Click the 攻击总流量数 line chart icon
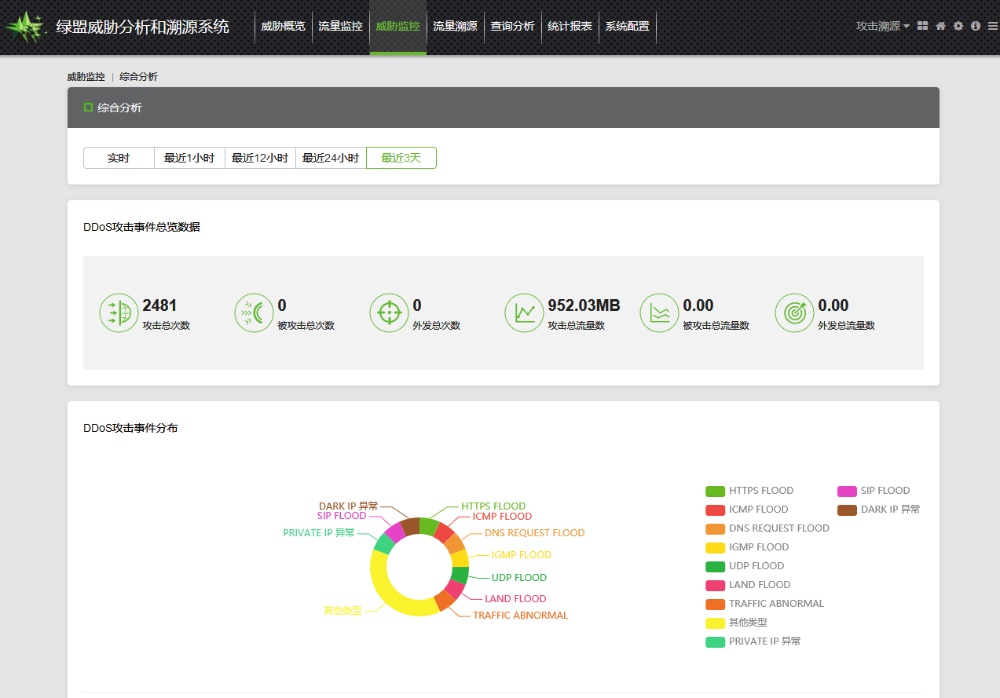The image size is (1000, 698). pos(524,312)
